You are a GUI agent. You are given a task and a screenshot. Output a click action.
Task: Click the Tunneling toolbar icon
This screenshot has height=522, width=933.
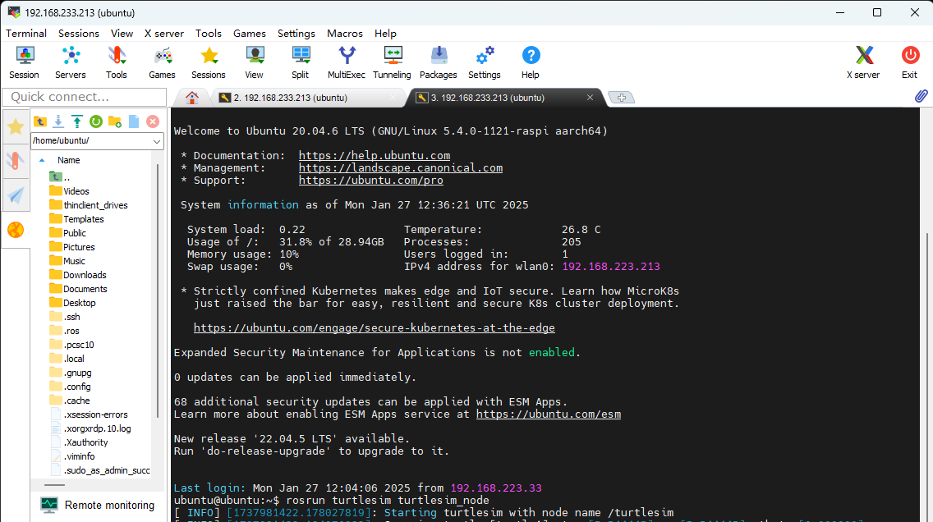click(x=392, y=62)
